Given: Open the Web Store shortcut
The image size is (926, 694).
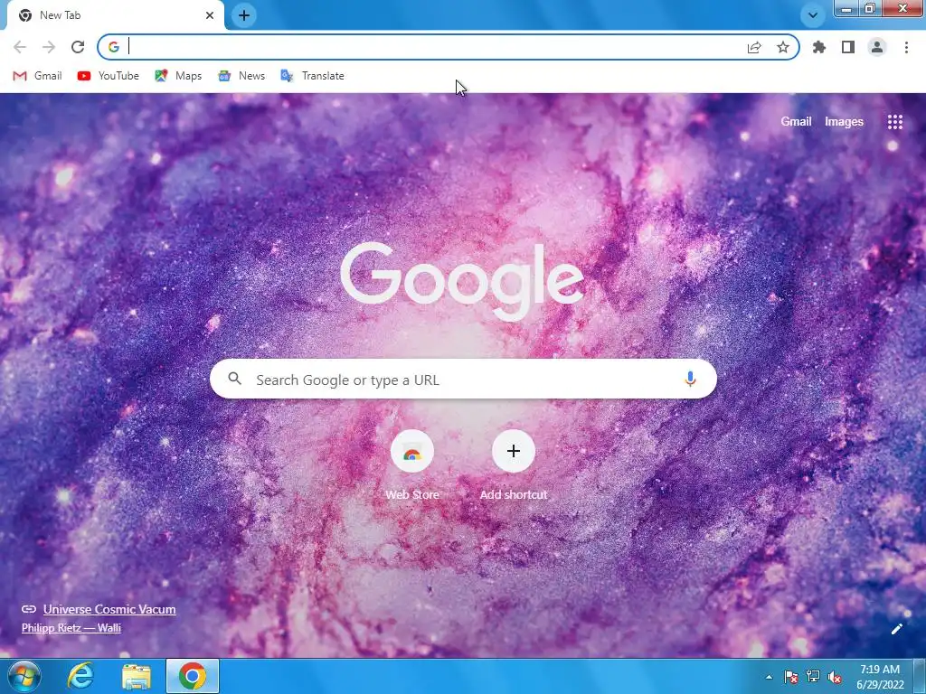Looking at the screenshot, I should [x=412, y=466].
